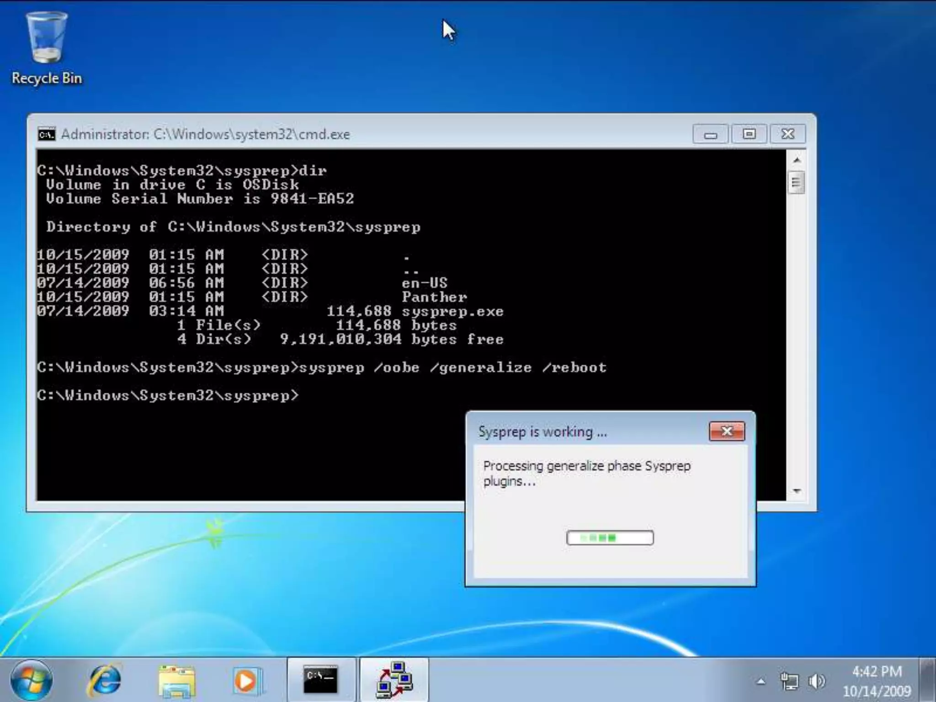The width and height of the screenshot is (936, 702).
Task: Open the clock showing 4:42 PM
Action: [877, 671]
